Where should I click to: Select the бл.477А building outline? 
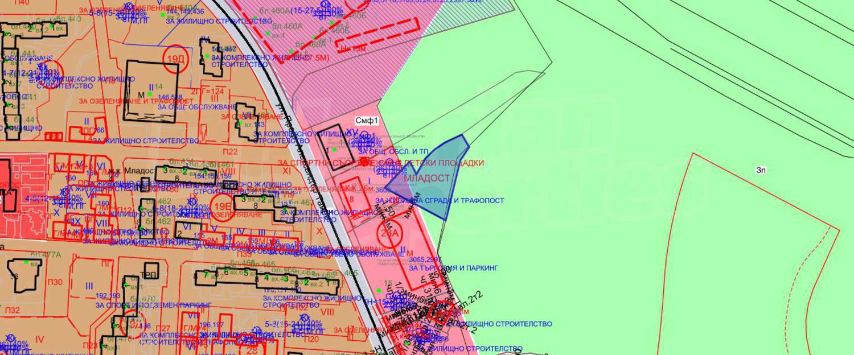click(x=24, y=277)
